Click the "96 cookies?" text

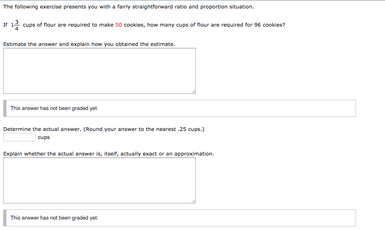point(270,25)
